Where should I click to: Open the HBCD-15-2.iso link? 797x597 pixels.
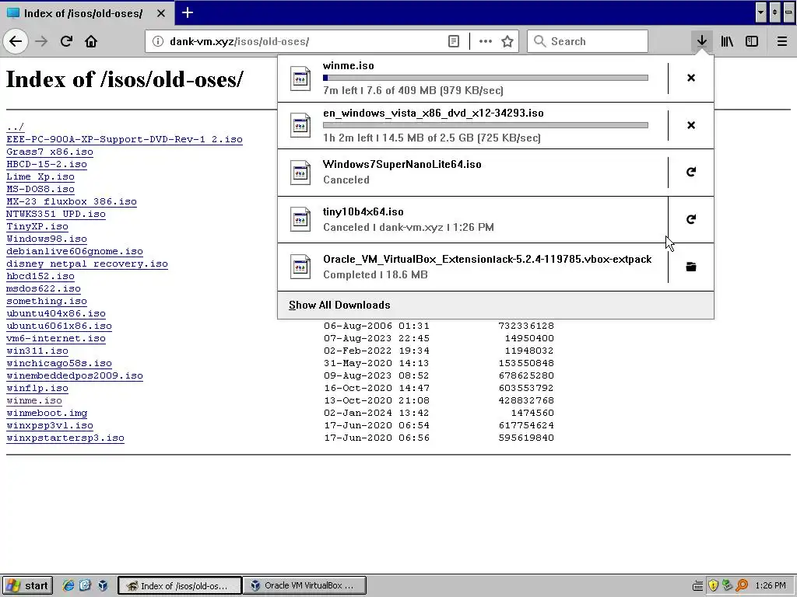(46, 164)
